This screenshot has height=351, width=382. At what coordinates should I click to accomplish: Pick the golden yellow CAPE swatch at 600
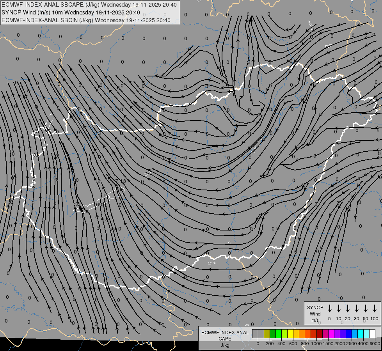pos(296,333)
